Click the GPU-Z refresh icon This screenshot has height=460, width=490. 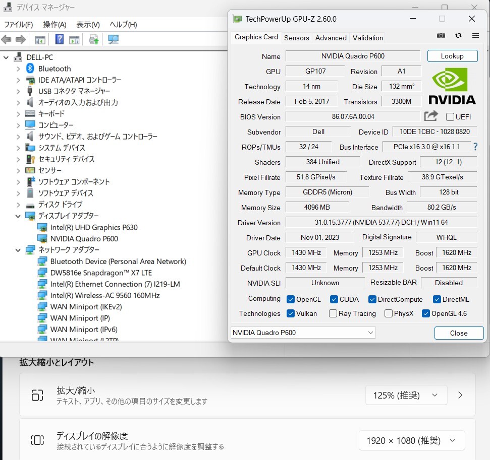(x=458, y=35)
